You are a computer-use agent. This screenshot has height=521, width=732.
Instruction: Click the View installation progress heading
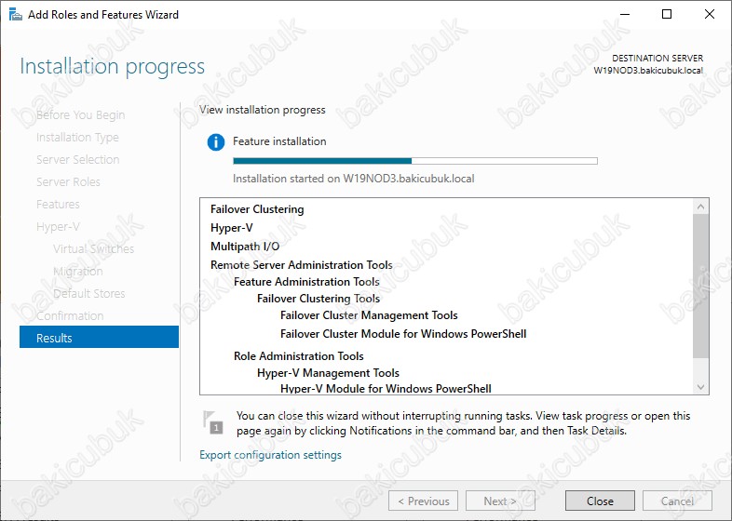click(263, 110)
